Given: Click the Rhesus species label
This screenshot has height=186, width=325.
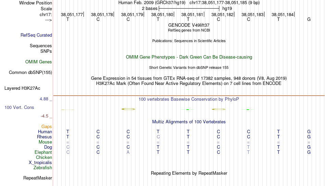Looking at the screenshot, I should [x=44, y=137].
